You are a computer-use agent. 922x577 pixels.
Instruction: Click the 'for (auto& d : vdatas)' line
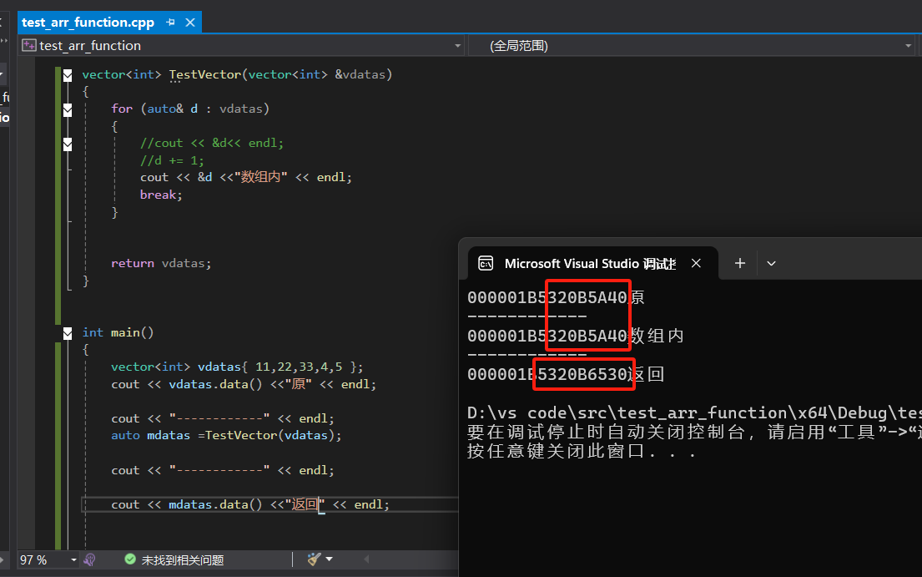click(190, 109)
